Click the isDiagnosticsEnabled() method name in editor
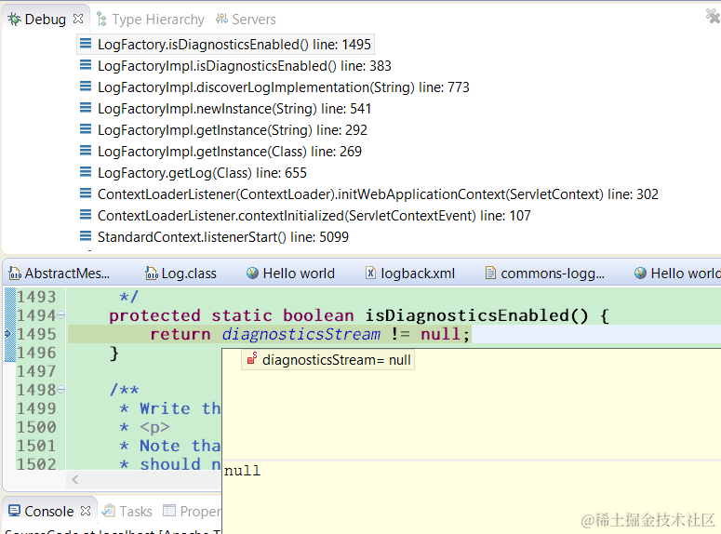Screen dimensions: 721x534 (476, 315)
